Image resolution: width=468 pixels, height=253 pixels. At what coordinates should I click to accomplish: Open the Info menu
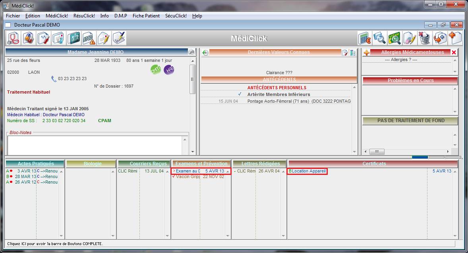(104, 16)
